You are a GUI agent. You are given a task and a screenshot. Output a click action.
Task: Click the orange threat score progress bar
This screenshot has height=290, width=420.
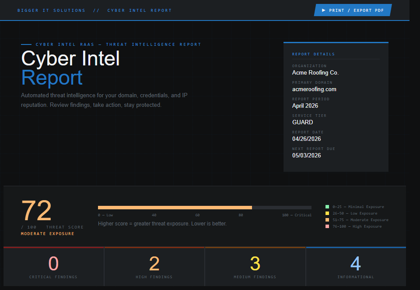coord(175,208)
